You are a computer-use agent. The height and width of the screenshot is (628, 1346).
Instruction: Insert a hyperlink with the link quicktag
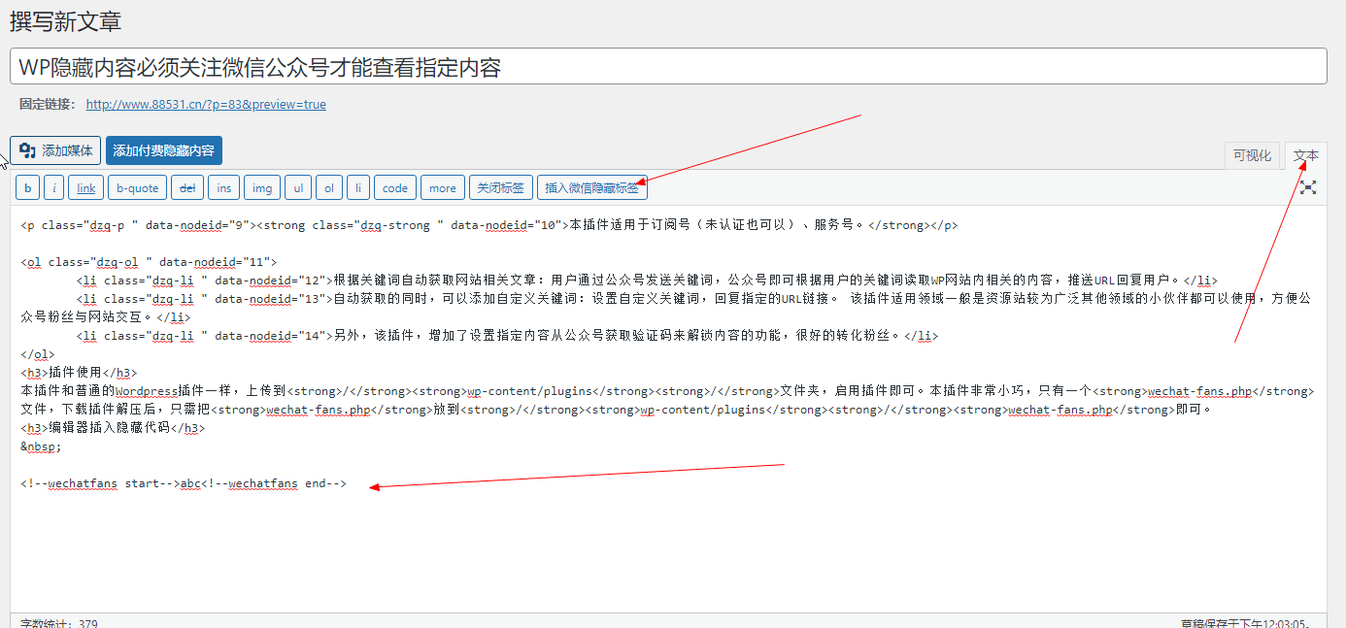[86, 187]
